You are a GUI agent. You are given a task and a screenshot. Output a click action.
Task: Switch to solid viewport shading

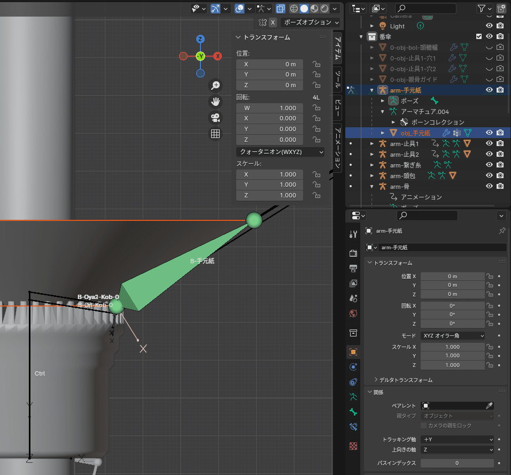[x=304, y=9]
